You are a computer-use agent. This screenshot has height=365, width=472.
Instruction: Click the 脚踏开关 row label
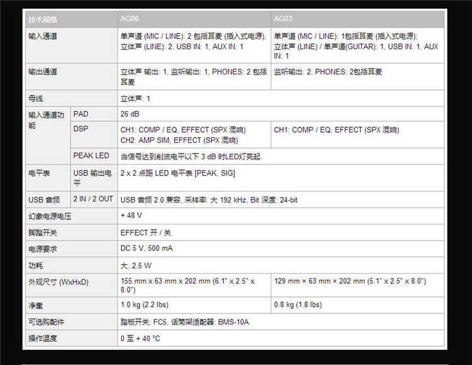coord(43,233)
